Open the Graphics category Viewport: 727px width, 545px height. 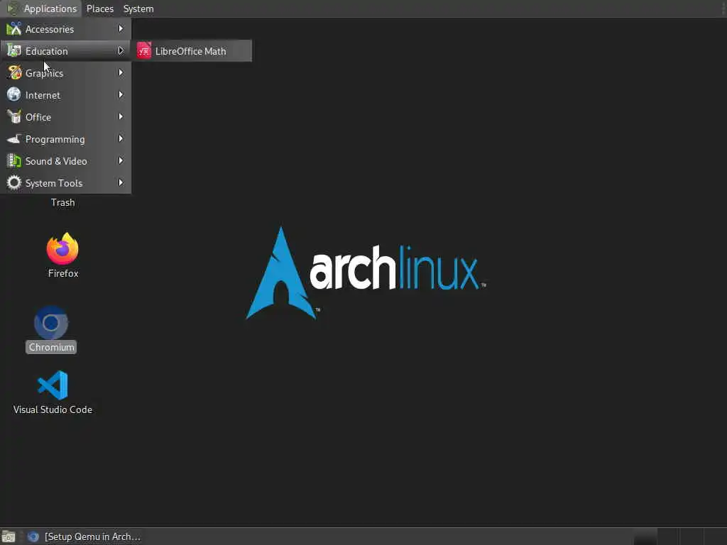[x=65, y=73]
